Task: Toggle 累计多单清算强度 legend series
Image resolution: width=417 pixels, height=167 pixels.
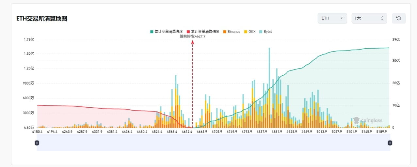Action: (202, 32)
